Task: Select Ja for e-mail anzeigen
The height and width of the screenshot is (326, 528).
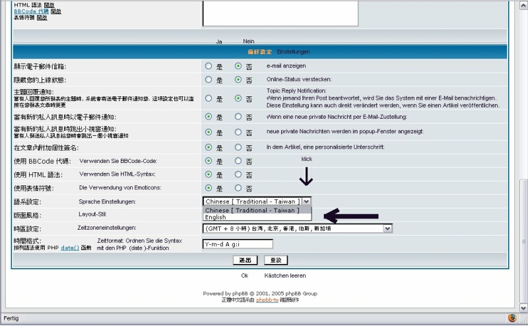Action: tap(209, 66)
